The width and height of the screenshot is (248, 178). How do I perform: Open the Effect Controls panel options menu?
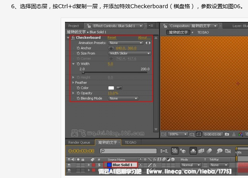coord(151,25)
